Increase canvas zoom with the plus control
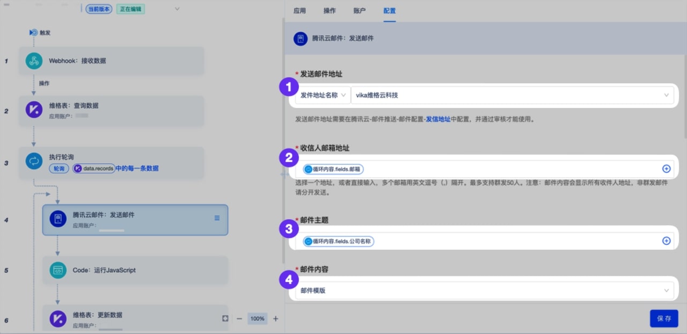Viewport: 687px width, 334px height. (x=275, y=318)
